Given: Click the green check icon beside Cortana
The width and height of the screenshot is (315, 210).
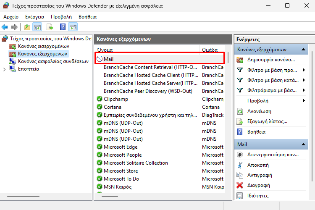Looking at the screenshot, I should tap(100, 107).
